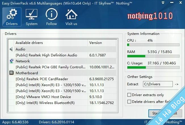This screenshot has width=185, height=125.
Task: Open the title bar dropdown menu arrow
Action: pos(163,3)
